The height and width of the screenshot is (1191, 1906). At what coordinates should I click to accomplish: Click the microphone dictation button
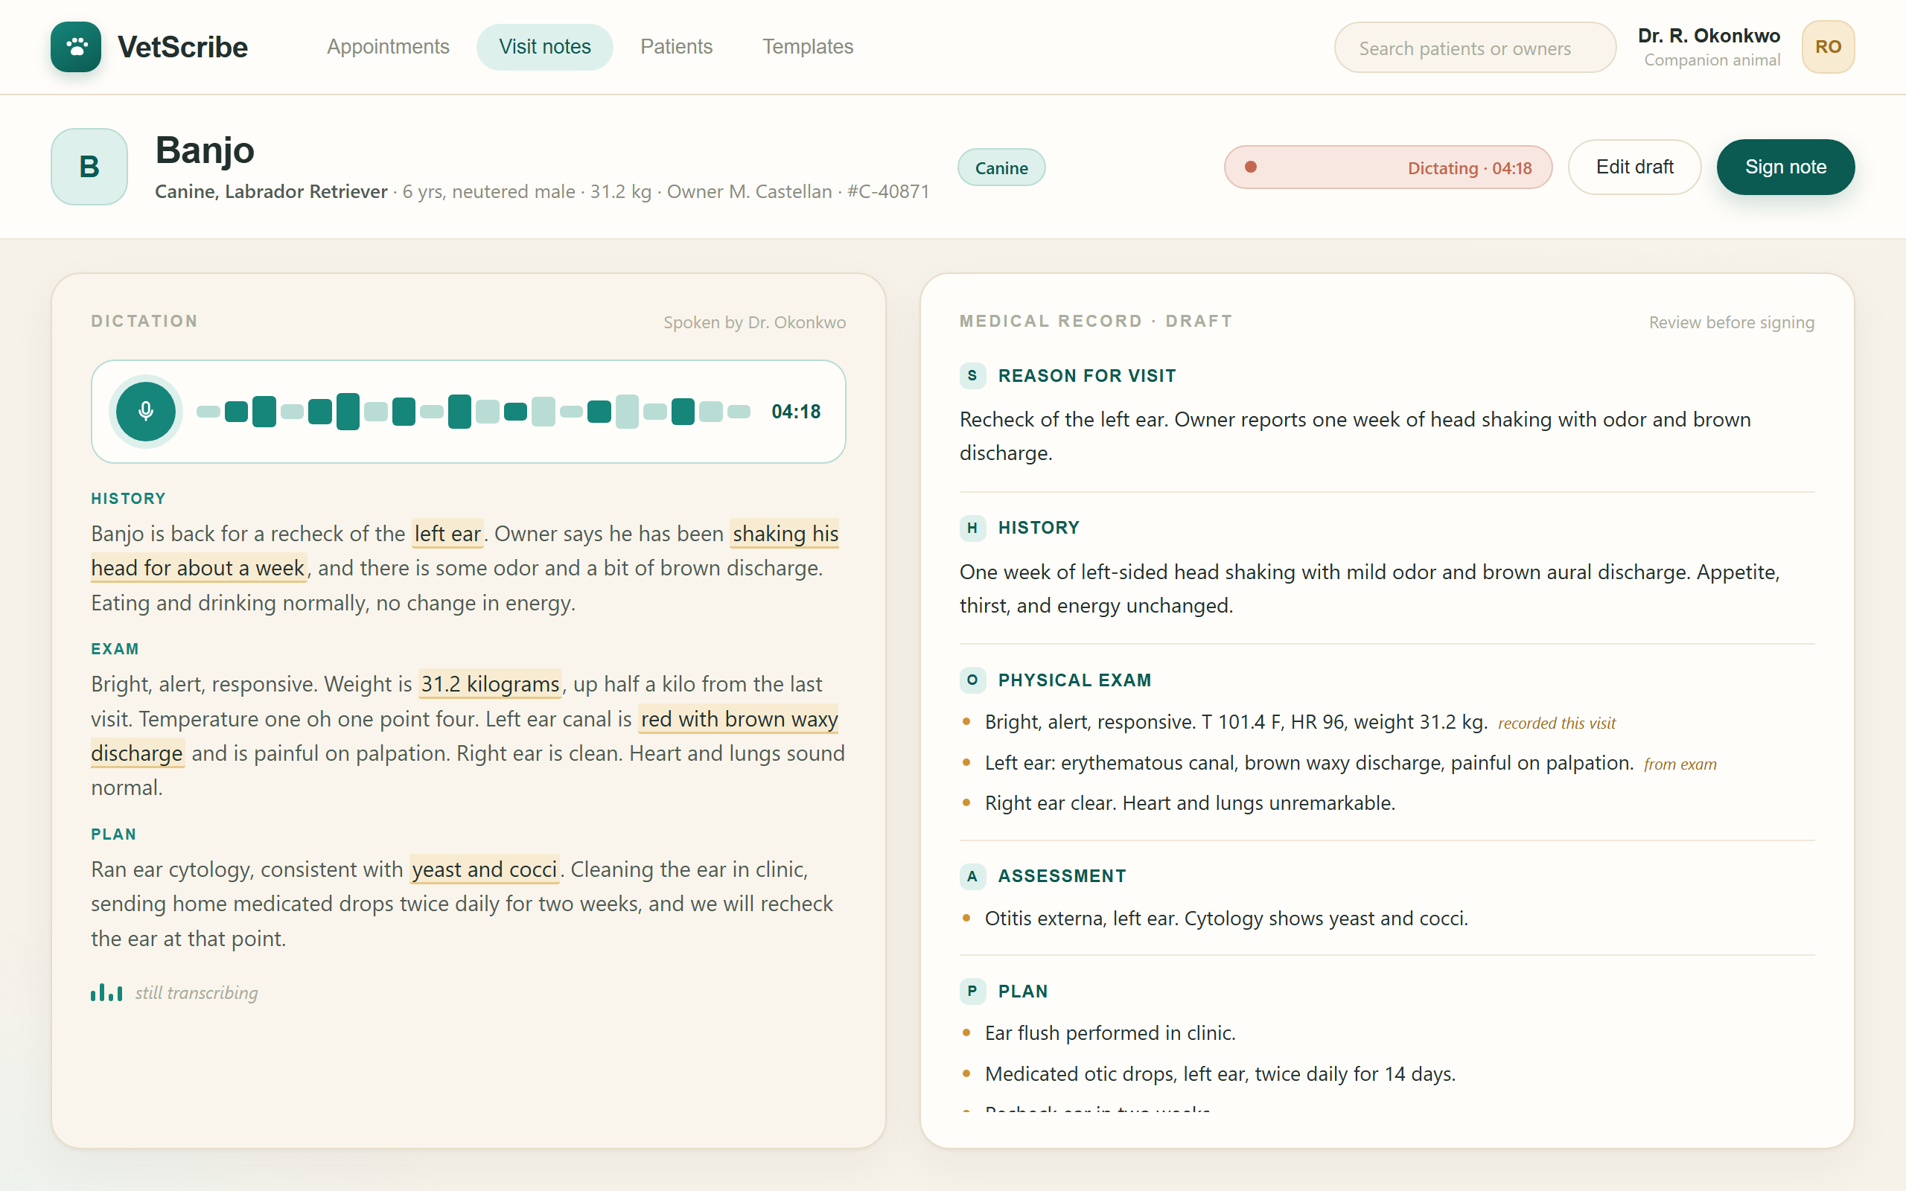click(146, 411)
